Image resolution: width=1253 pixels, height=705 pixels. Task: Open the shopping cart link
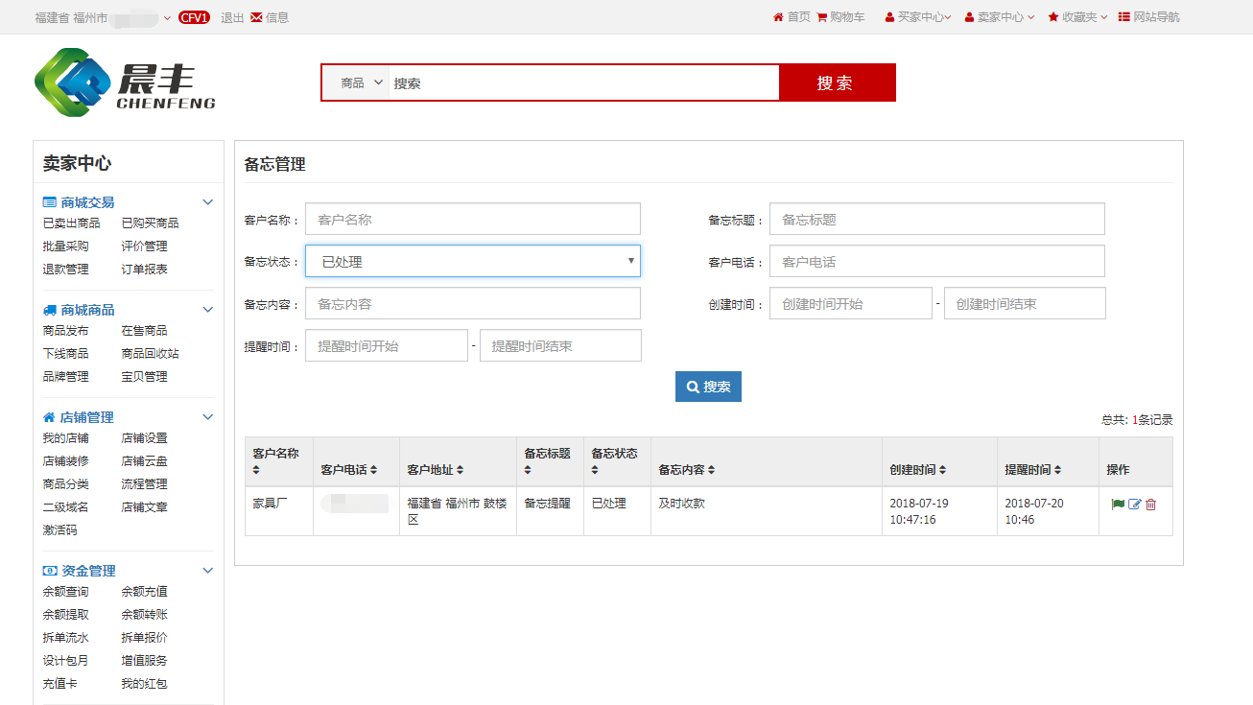[840, 17]
